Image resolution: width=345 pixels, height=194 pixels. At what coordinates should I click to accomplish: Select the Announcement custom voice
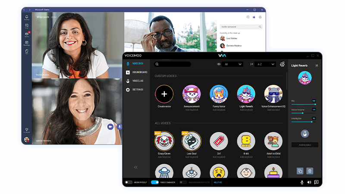click(191, 94)
